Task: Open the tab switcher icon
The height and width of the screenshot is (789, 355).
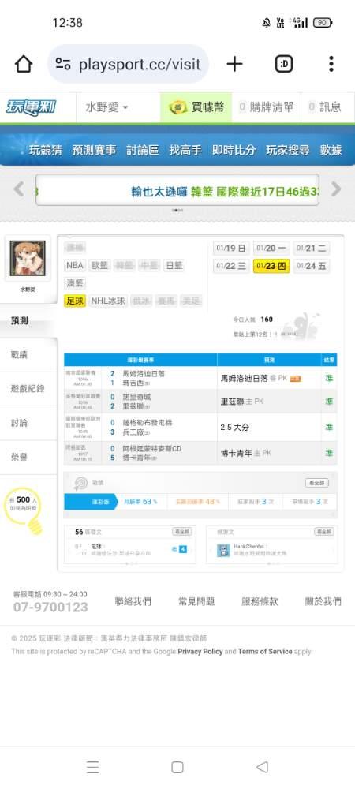Action: (284, 64)
